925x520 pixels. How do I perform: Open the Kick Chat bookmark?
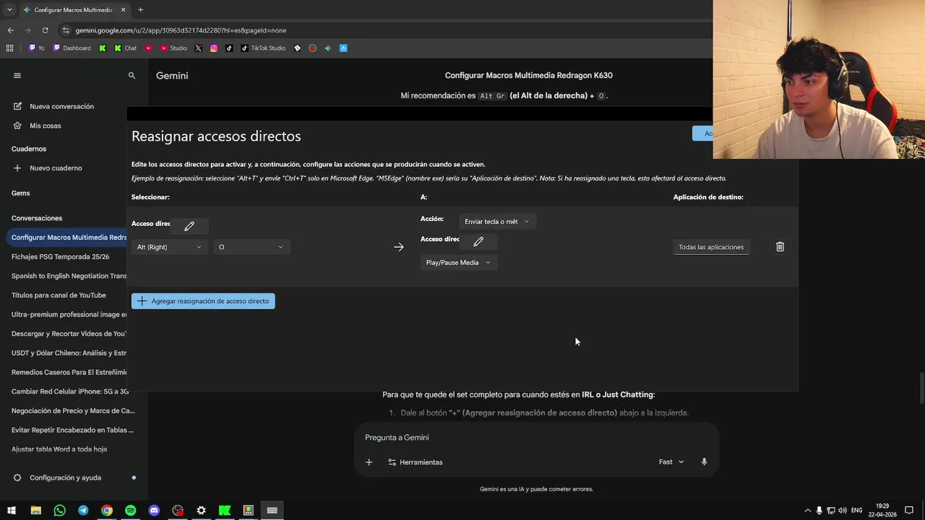[125, 48]
